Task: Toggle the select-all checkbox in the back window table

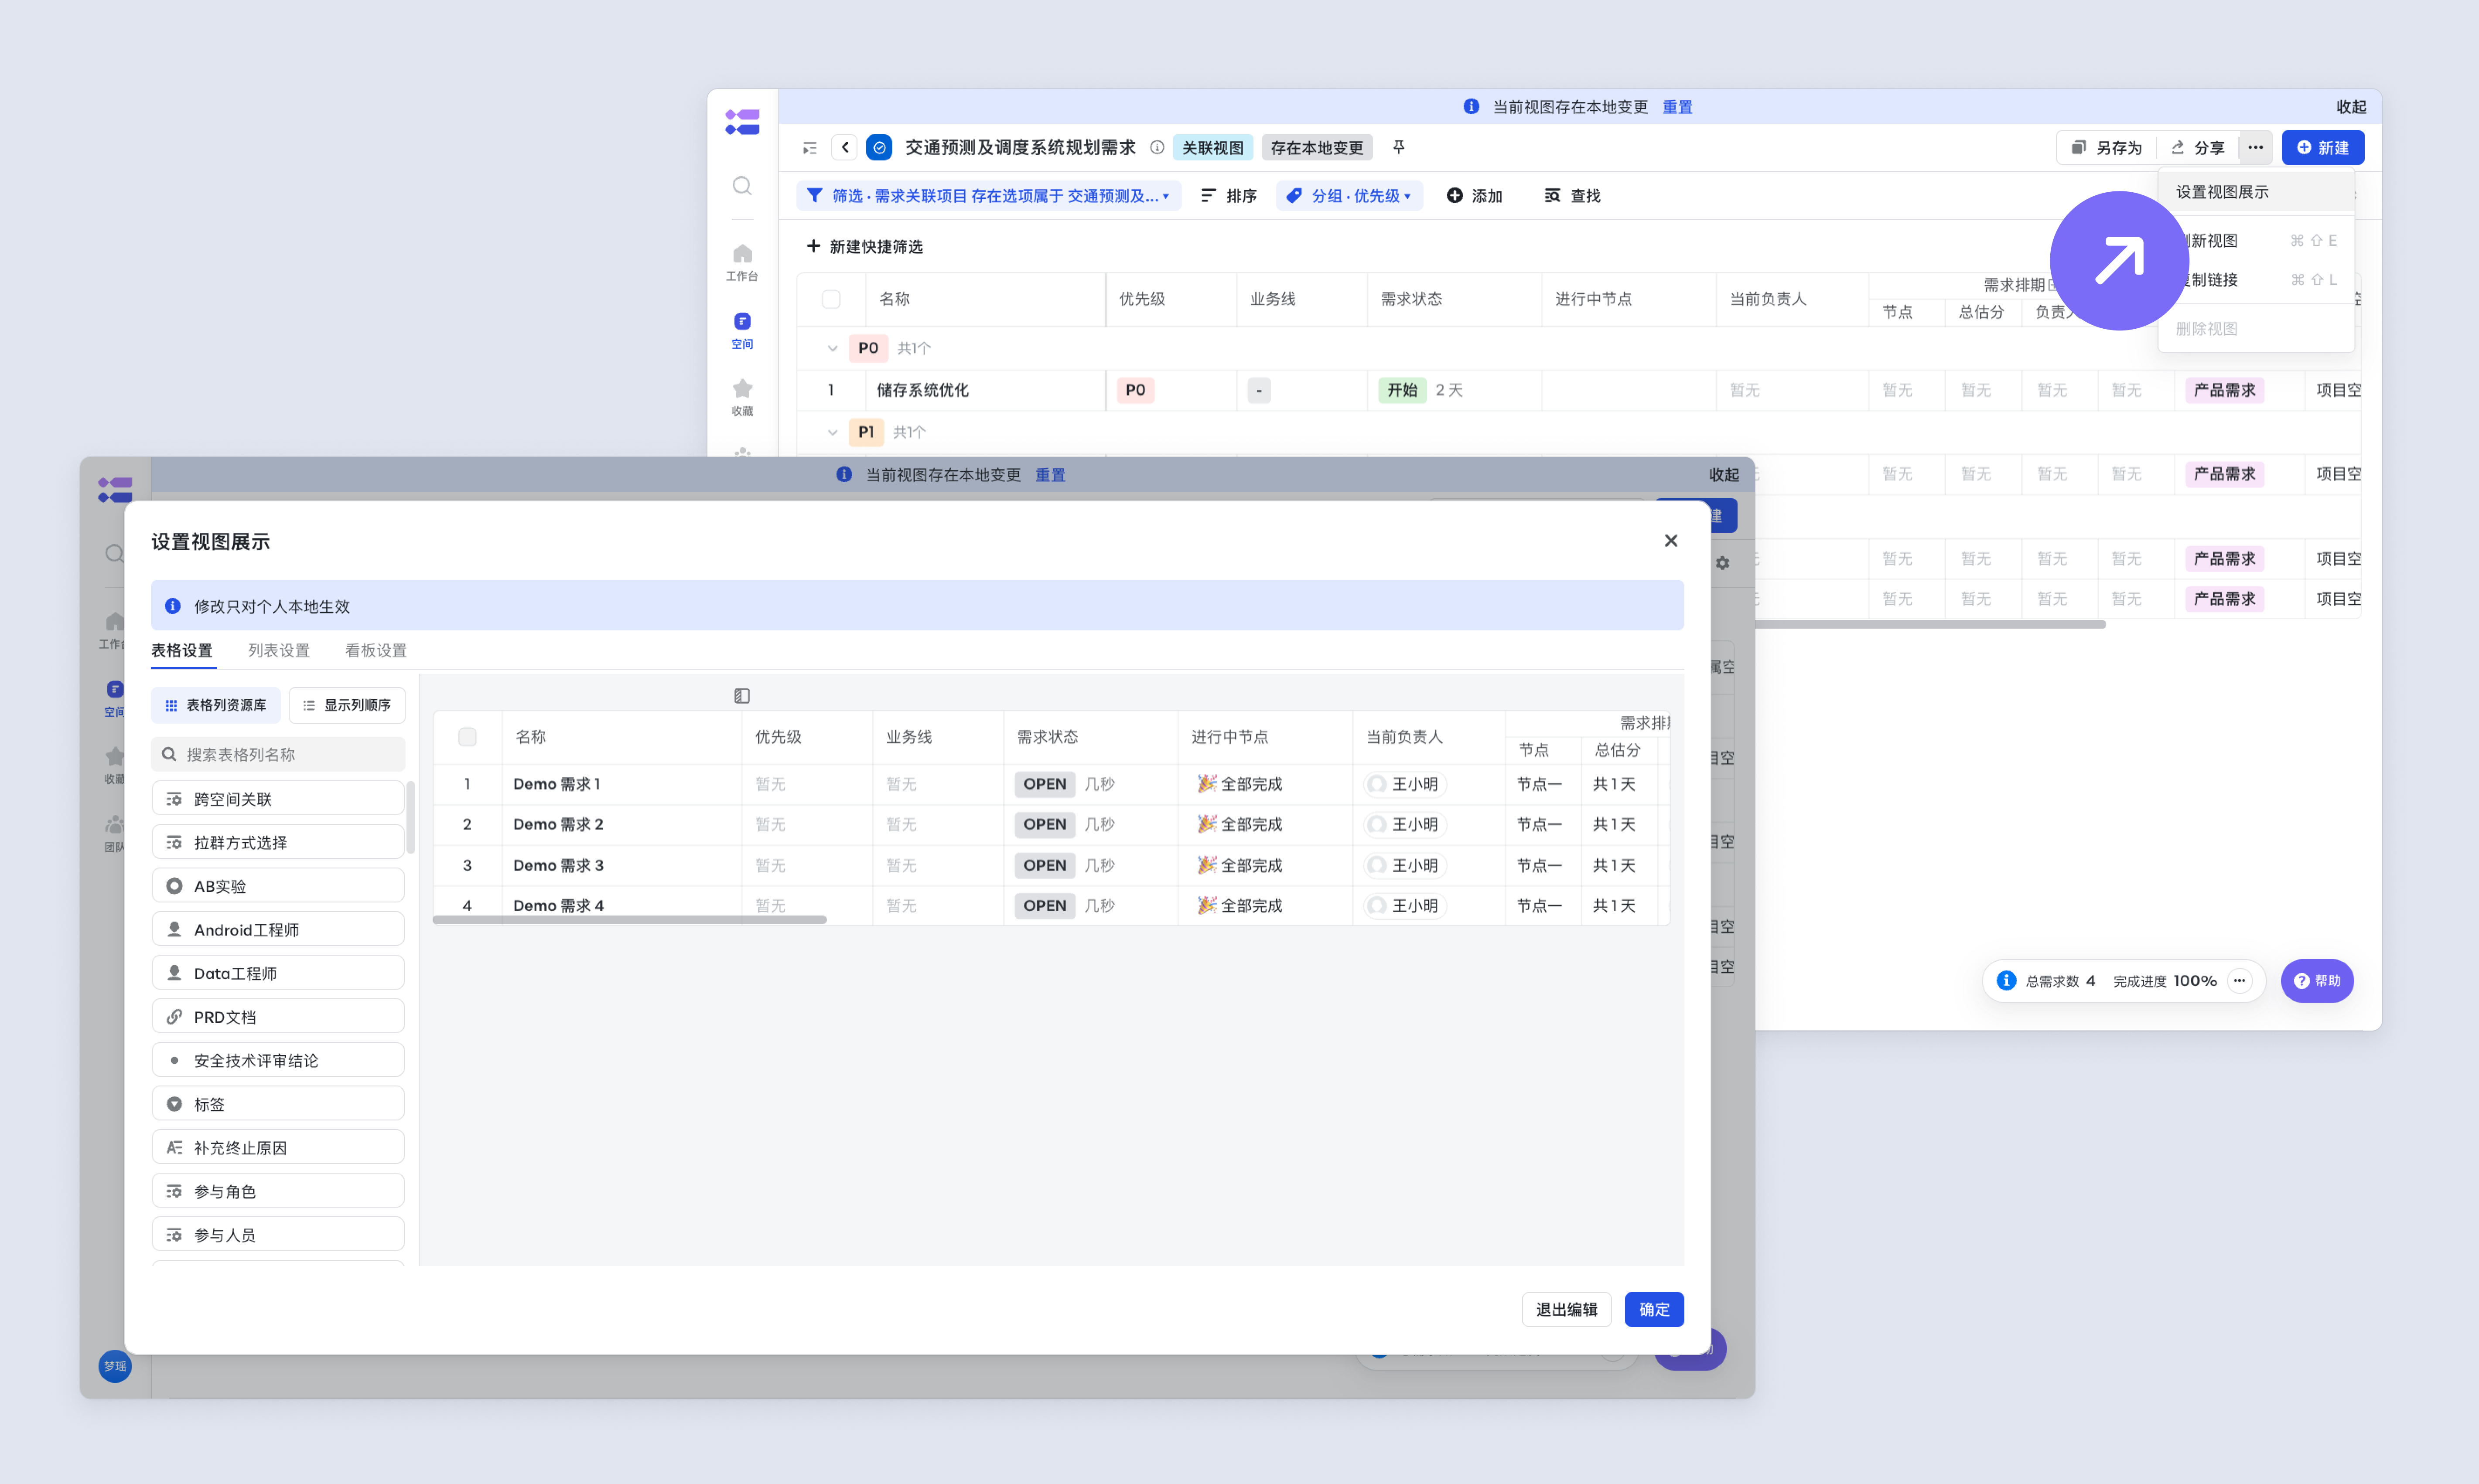Action: (830, 299)
